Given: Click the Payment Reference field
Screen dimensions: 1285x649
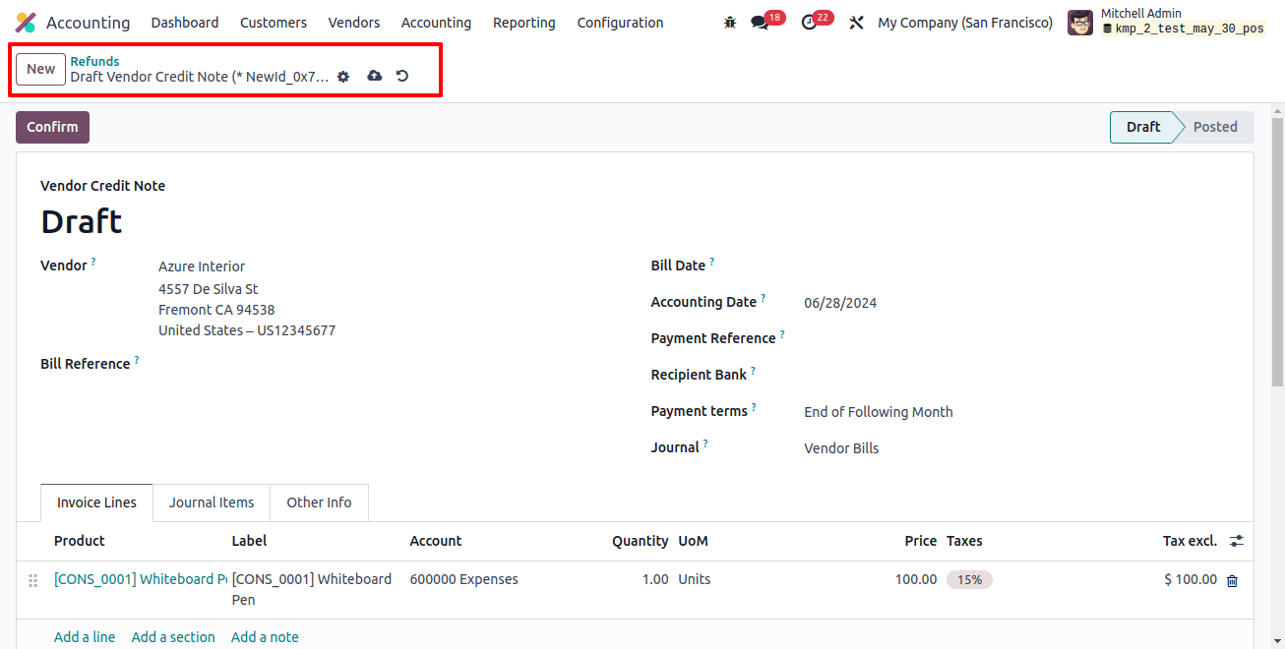Looking at the screenshot, I should (1016, 338).
